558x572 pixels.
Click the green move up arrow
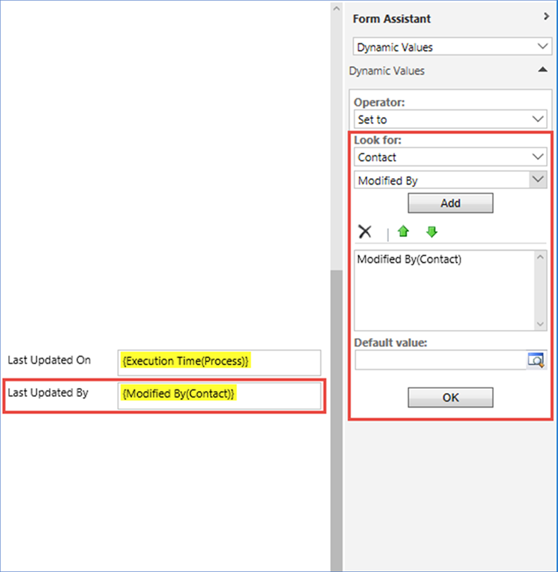coord(404,232)
